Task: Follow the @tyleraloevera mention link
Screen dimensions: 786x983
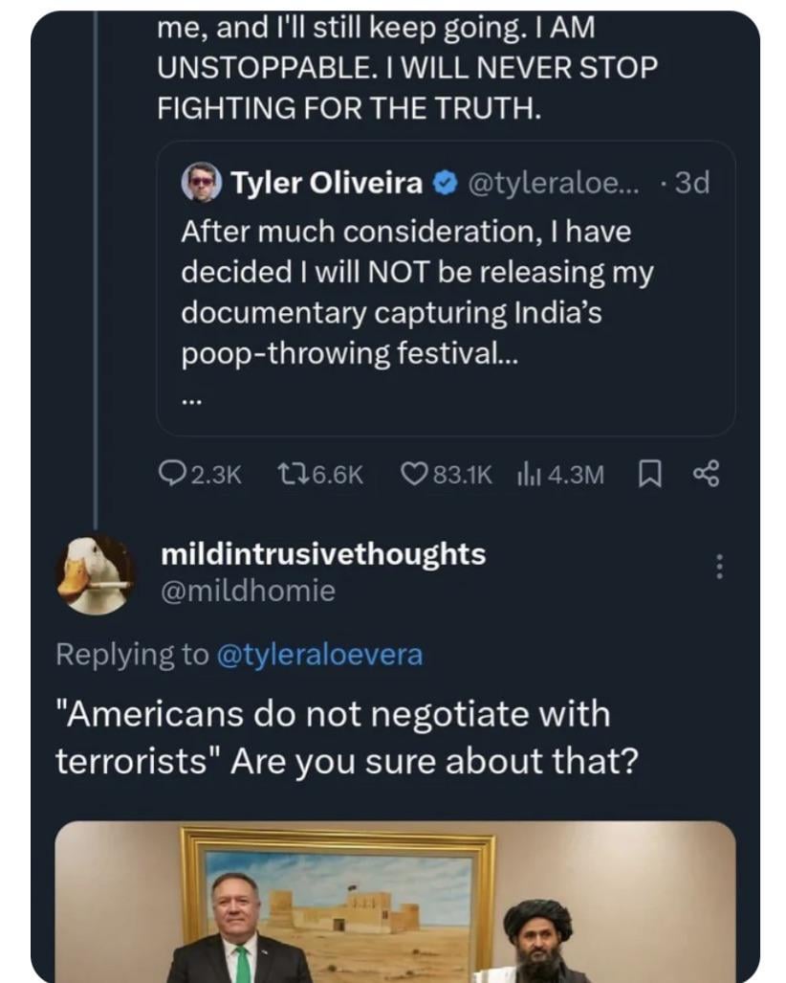Action: [x=319, y=654]
